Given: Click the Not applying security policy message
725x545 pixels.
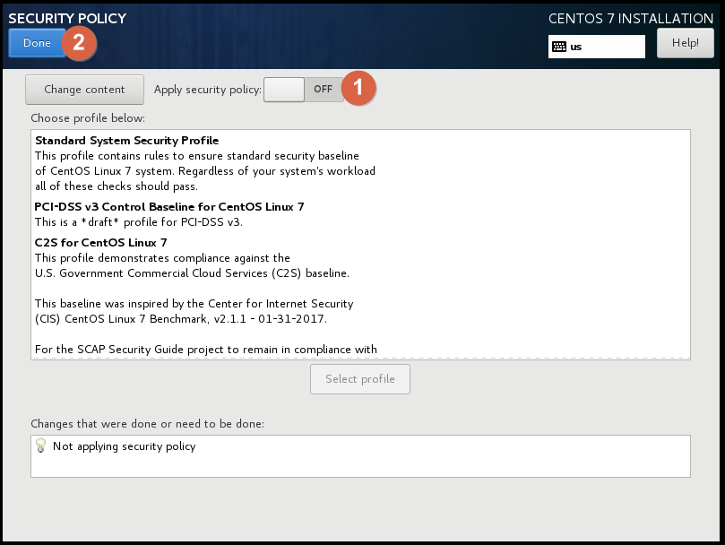Looking at the screenshot, I should pyautogui.click(x=125, y=446).
